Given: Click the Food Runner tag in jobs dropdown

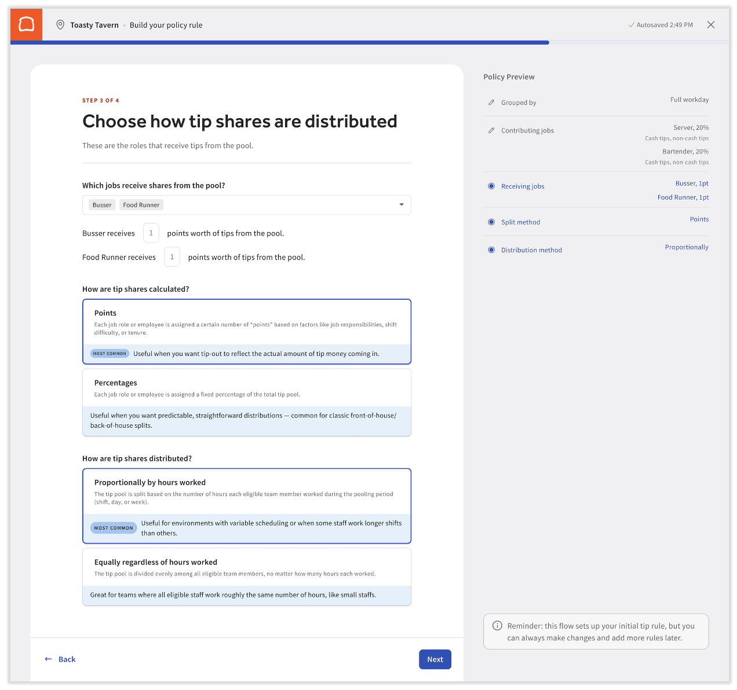Looking at the screenshot, I should (141, 205).
